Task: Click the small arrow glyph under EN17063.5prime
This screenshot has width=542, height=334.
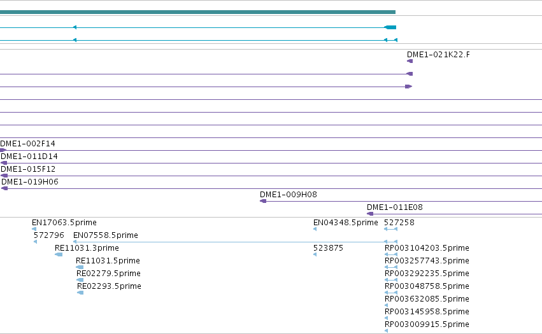Action: tap(34, 229)
